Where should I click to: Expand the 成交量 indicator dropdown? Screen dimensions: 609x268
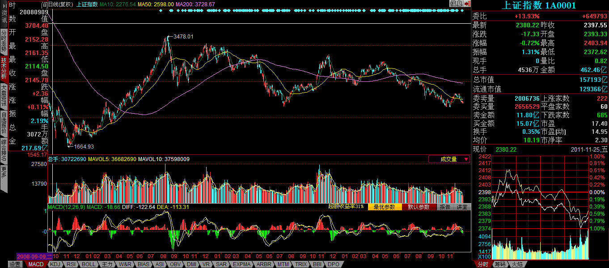[x=449, y=159]
